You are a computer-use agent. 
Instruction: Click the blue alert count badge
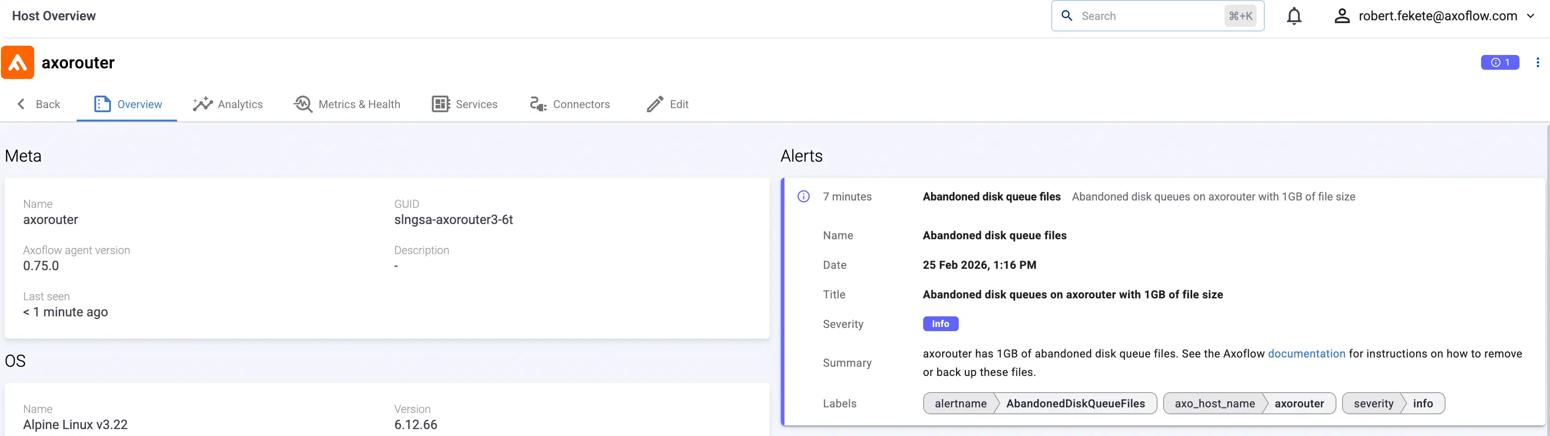[1500, 62]
